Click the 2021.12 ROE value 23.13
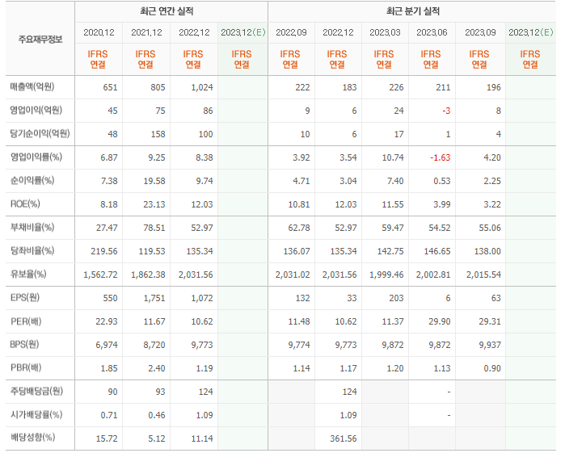 pos(154,204)
